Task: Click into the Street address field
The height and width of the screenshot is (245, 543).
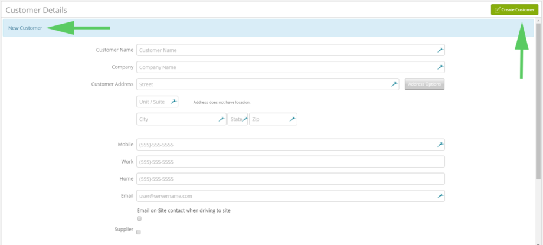Action: 268,84
